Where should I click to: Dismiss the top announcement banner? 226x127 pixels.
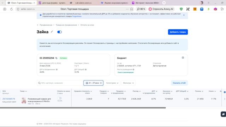click(184, 15)
